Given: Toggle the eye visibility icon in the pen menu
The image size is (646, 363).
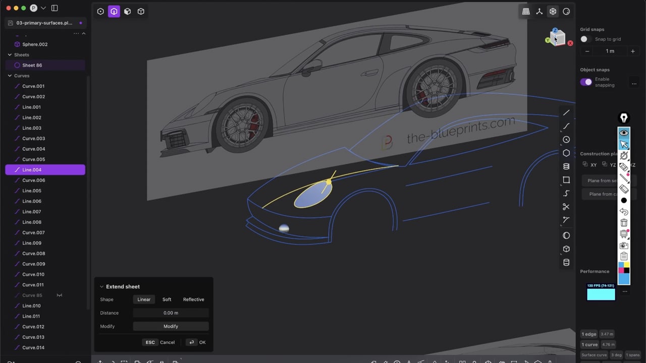Looking at the screenshot, I should (624, 133).
